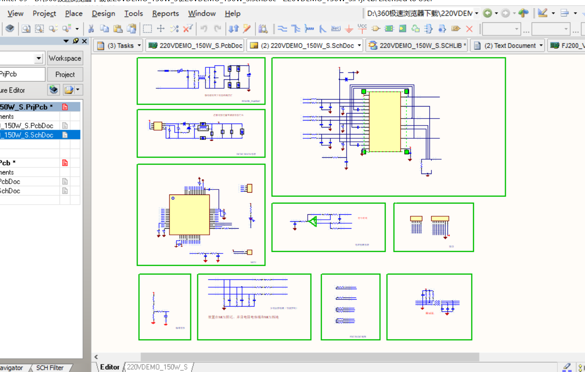Expand the (2) Text Document tab dropdown
The height and width of the screenshot is (372, 585).
click(541, 45)
